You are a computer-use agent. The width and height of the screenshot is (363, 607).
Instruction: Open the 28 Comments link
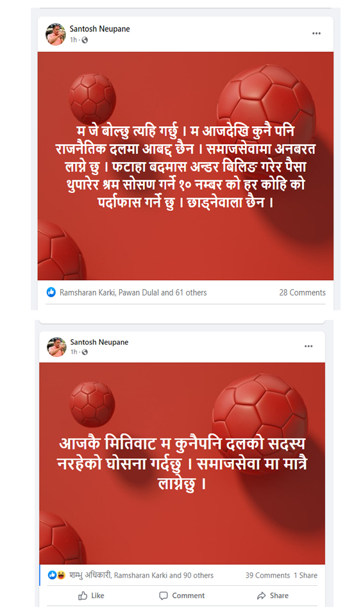coord(302,293)
